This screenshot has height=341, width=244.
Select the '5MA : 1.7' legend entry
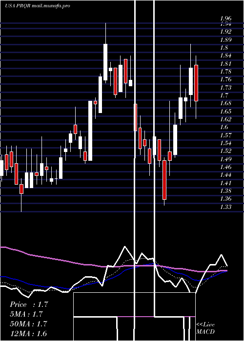pos(26,314)
